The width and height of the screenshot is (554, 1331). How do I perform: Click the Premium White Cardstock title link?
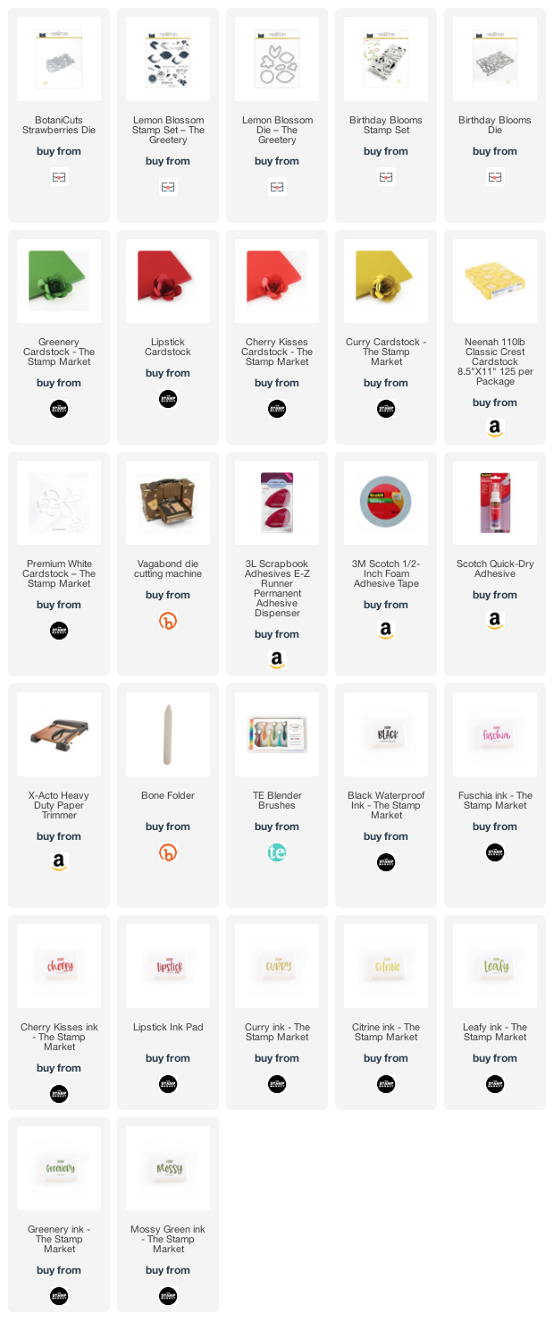coord(59,574)
